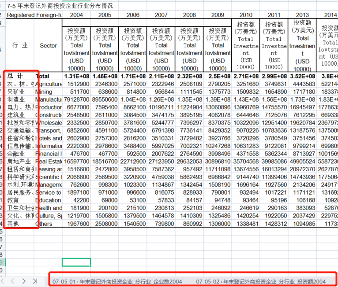The height and width of the screenshot is (287, 338).
Task: Select the 2007 year header cell
Action: [161, 15]
